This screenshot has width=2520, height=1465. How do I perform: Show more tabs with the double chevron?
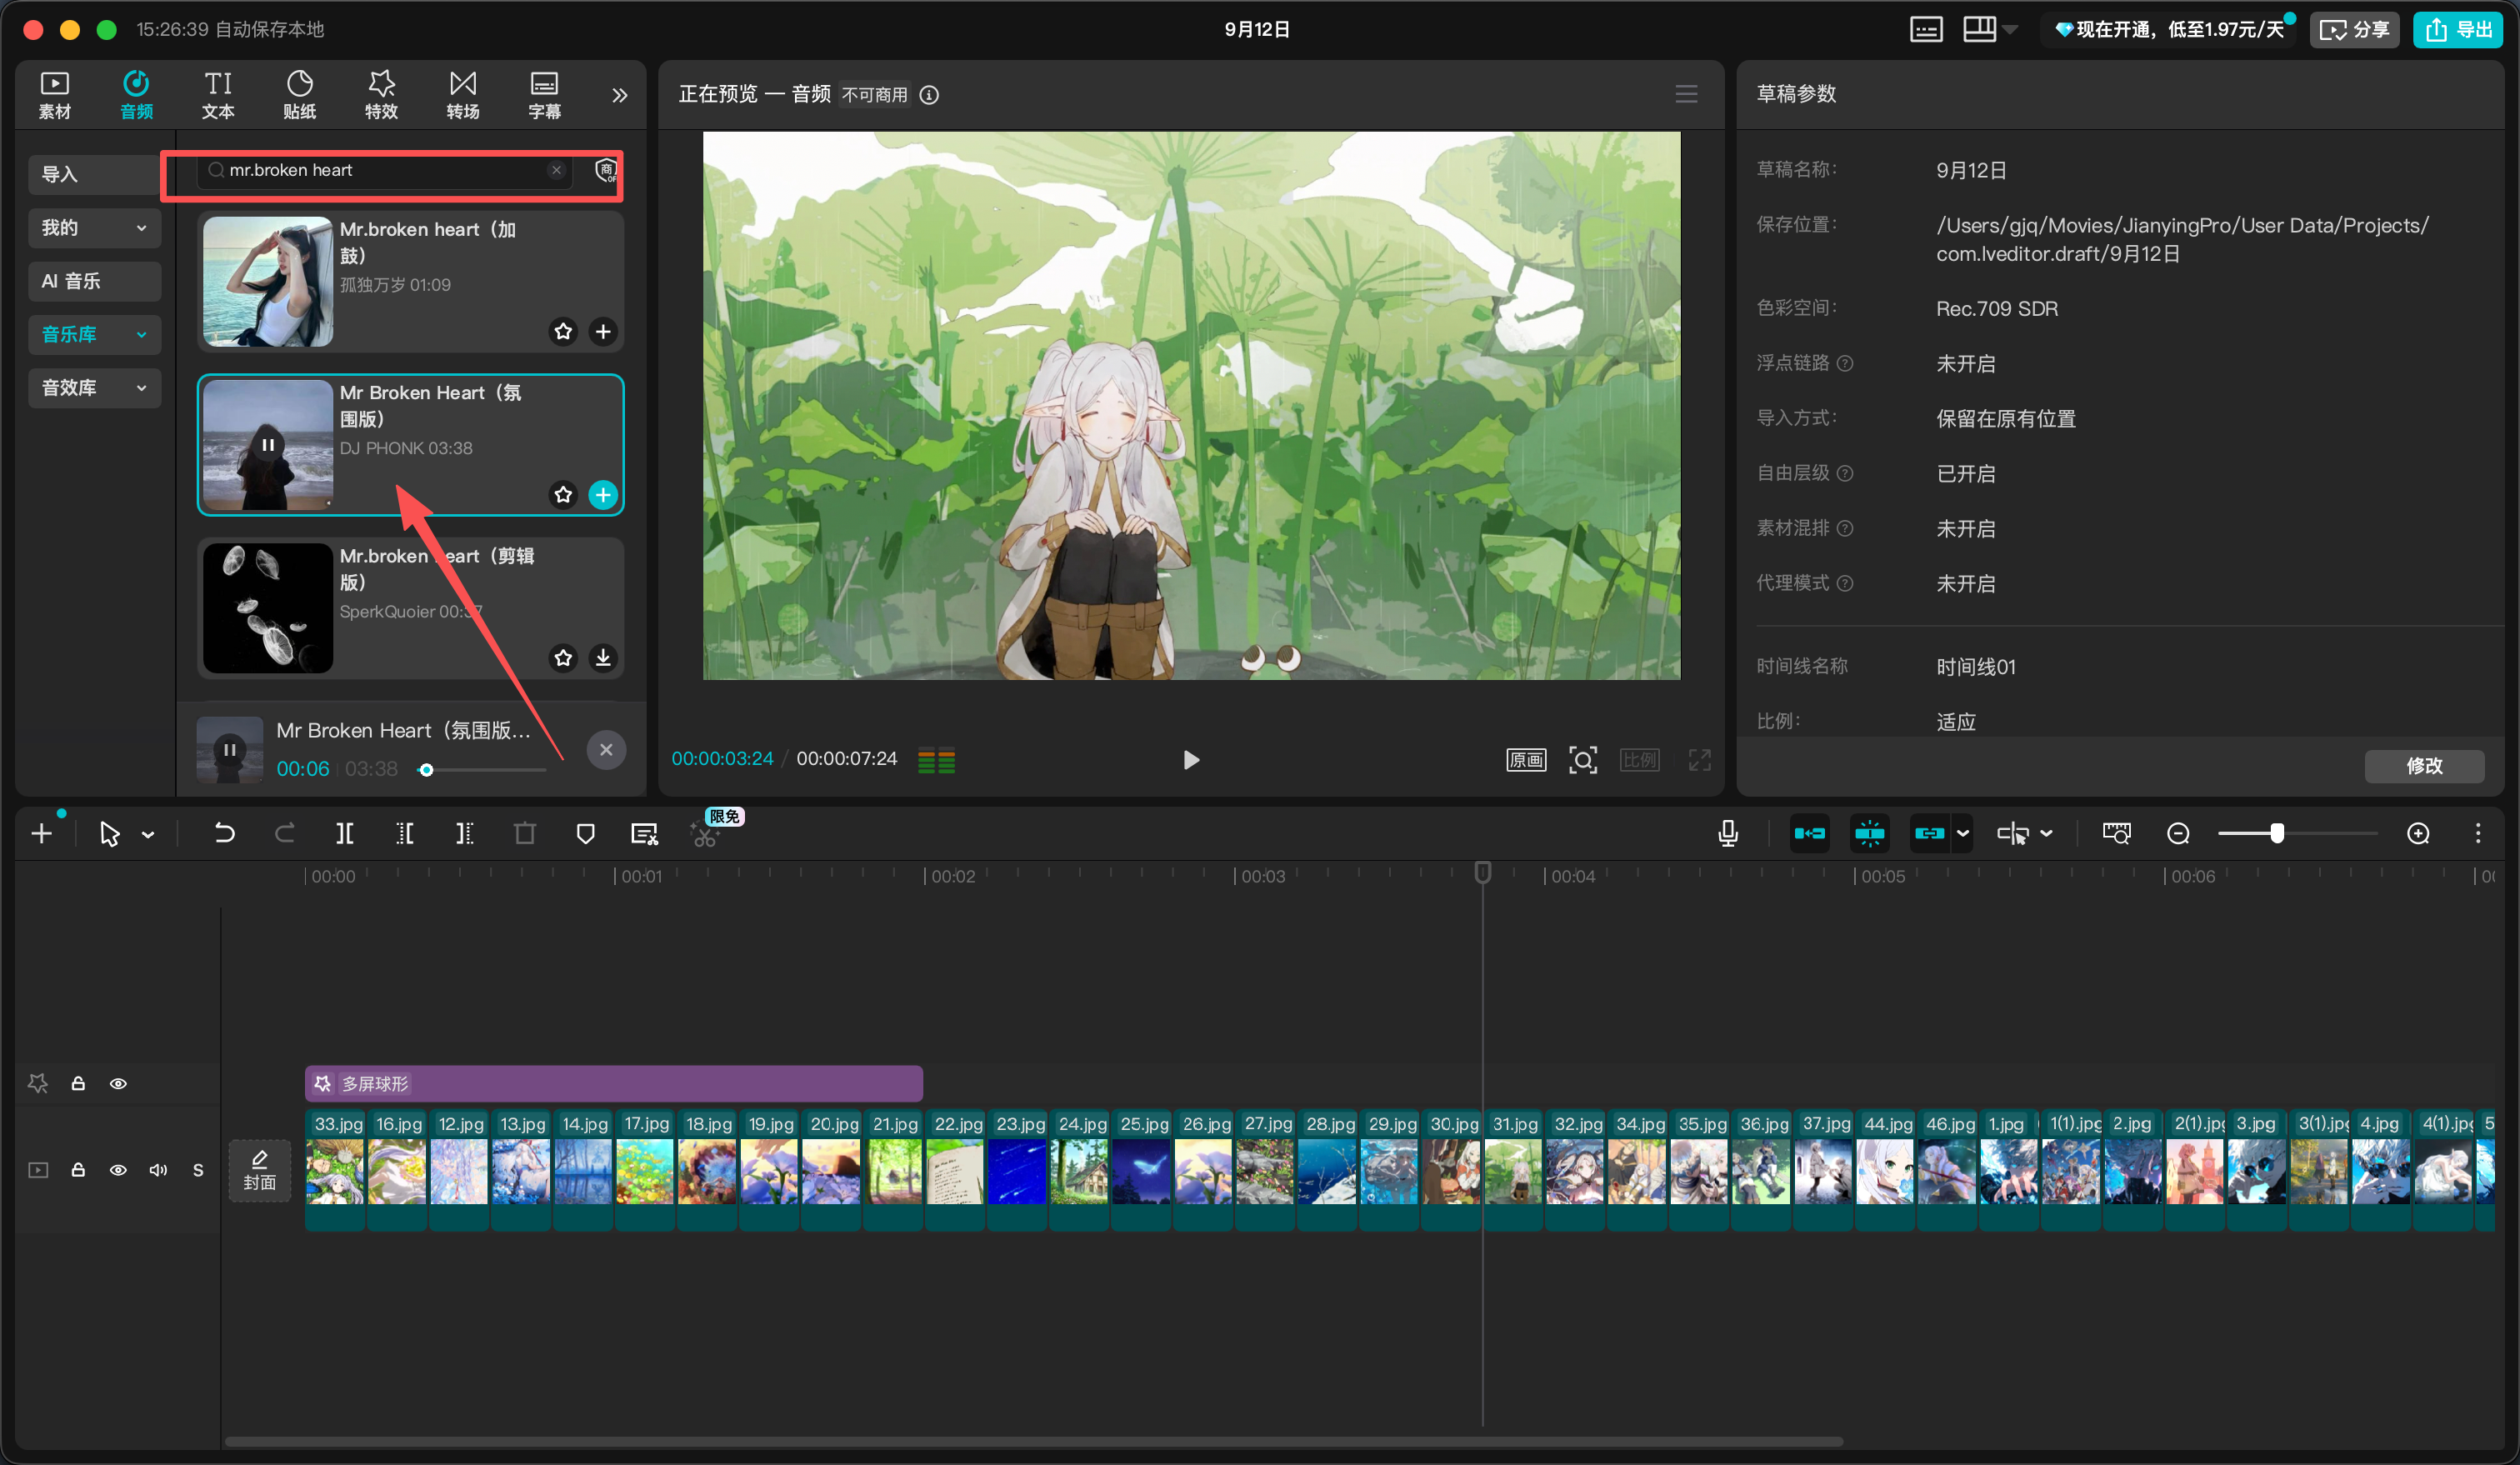click(619, 95)
